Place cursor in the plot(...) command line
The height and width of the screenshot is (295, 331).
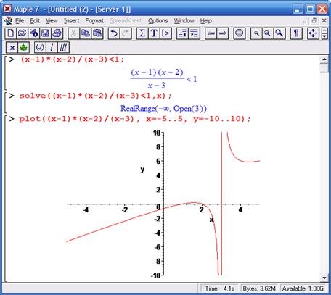tap(135, 119)
